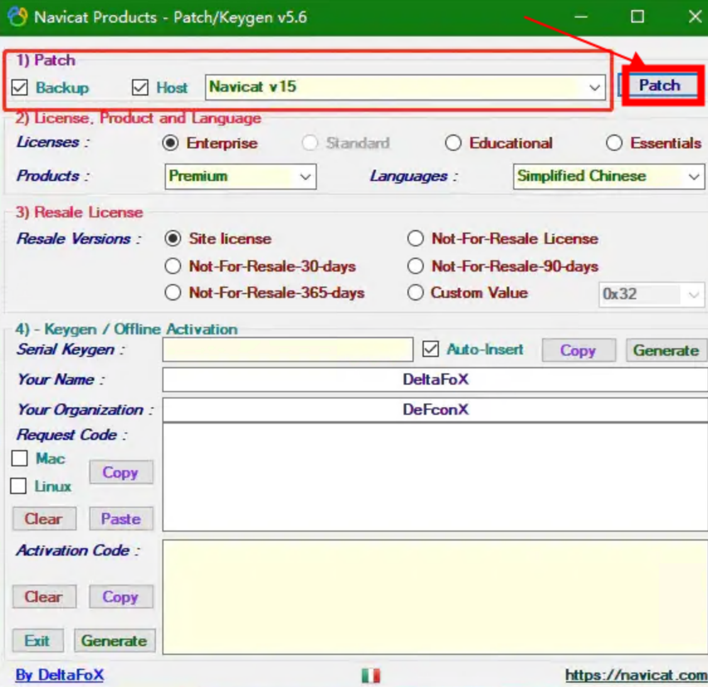Close the Patch/Keygen window
Image resolution: width=708 pixels, height=687 pixels.
coord(695,17)
